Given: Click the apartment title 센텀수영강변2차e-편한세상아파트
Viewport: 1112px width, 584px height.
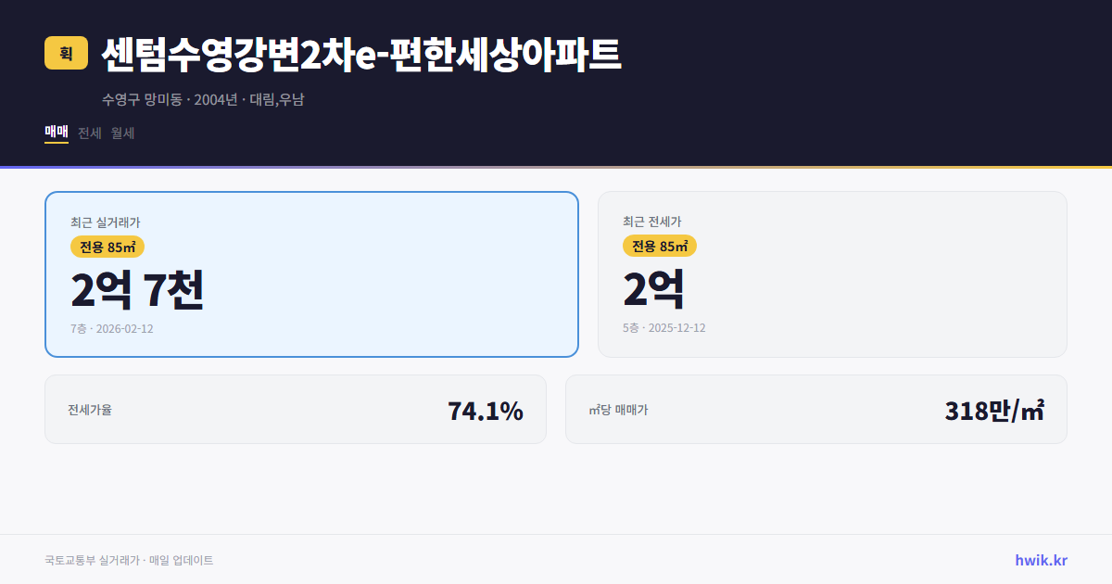Looking at the screenshot, I should (x=361, y=54).
